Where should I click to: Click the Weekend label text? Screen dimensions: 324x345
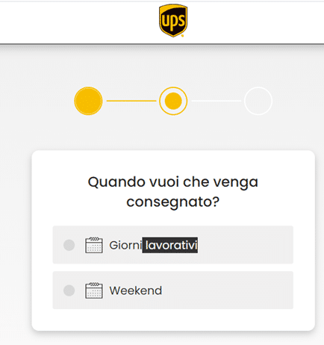(x=136, y=290)
